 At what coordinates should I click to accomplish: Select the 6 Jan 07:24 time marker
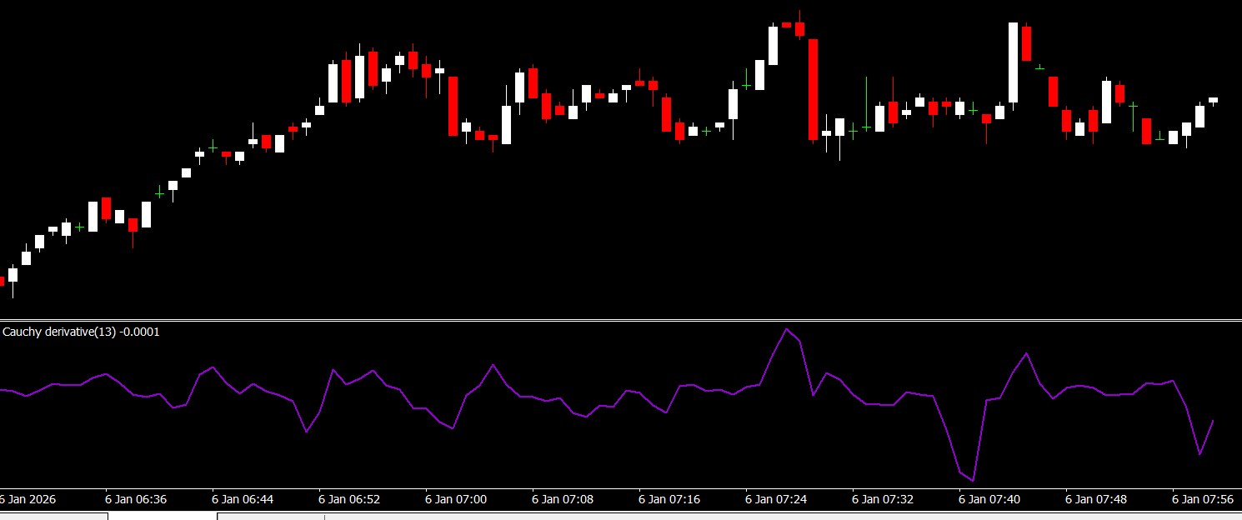[776, 499]
